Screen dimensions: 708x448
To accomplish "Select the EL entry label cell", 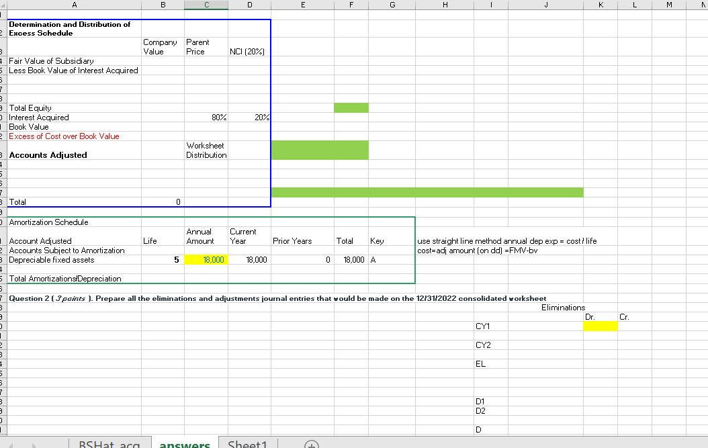I will click(491, 364).
